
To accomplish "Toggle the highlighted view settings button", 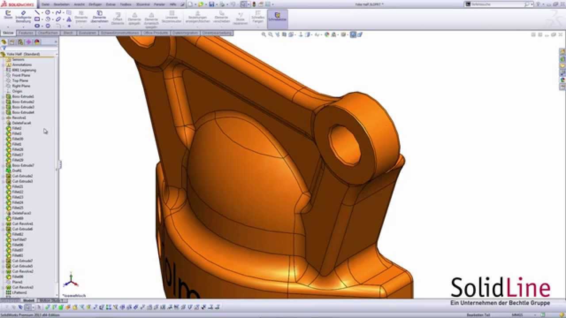I will (353, 34).
